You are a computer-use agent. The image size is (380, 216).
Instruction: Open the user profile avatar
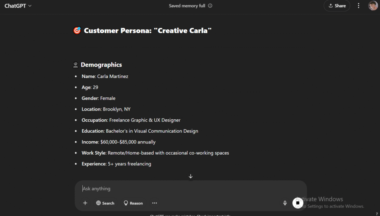tap(373, 6)
